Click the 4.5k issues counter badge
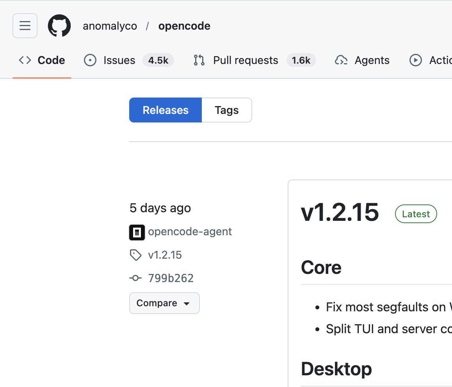The height and width of the screenshot is (387, 452). point(158,60)
